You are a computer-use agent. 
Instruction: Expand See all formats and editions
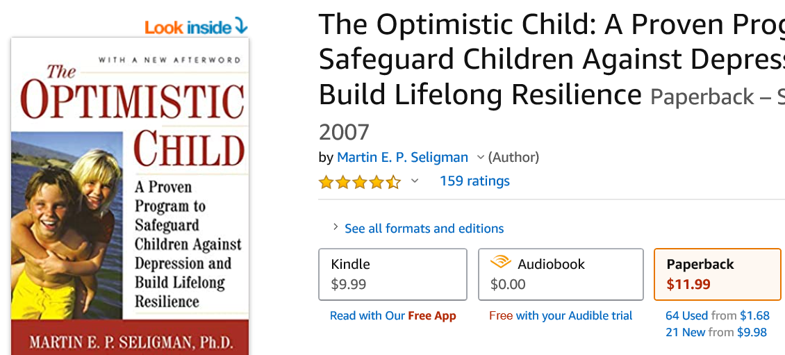424,229
